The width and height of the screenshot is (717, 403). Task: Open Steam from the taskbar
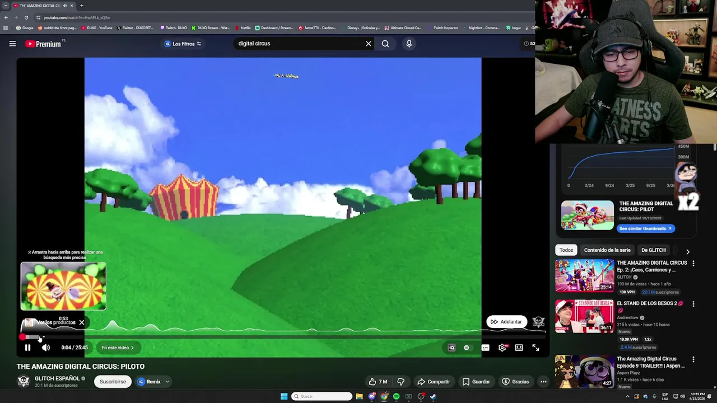click(433, 396)
